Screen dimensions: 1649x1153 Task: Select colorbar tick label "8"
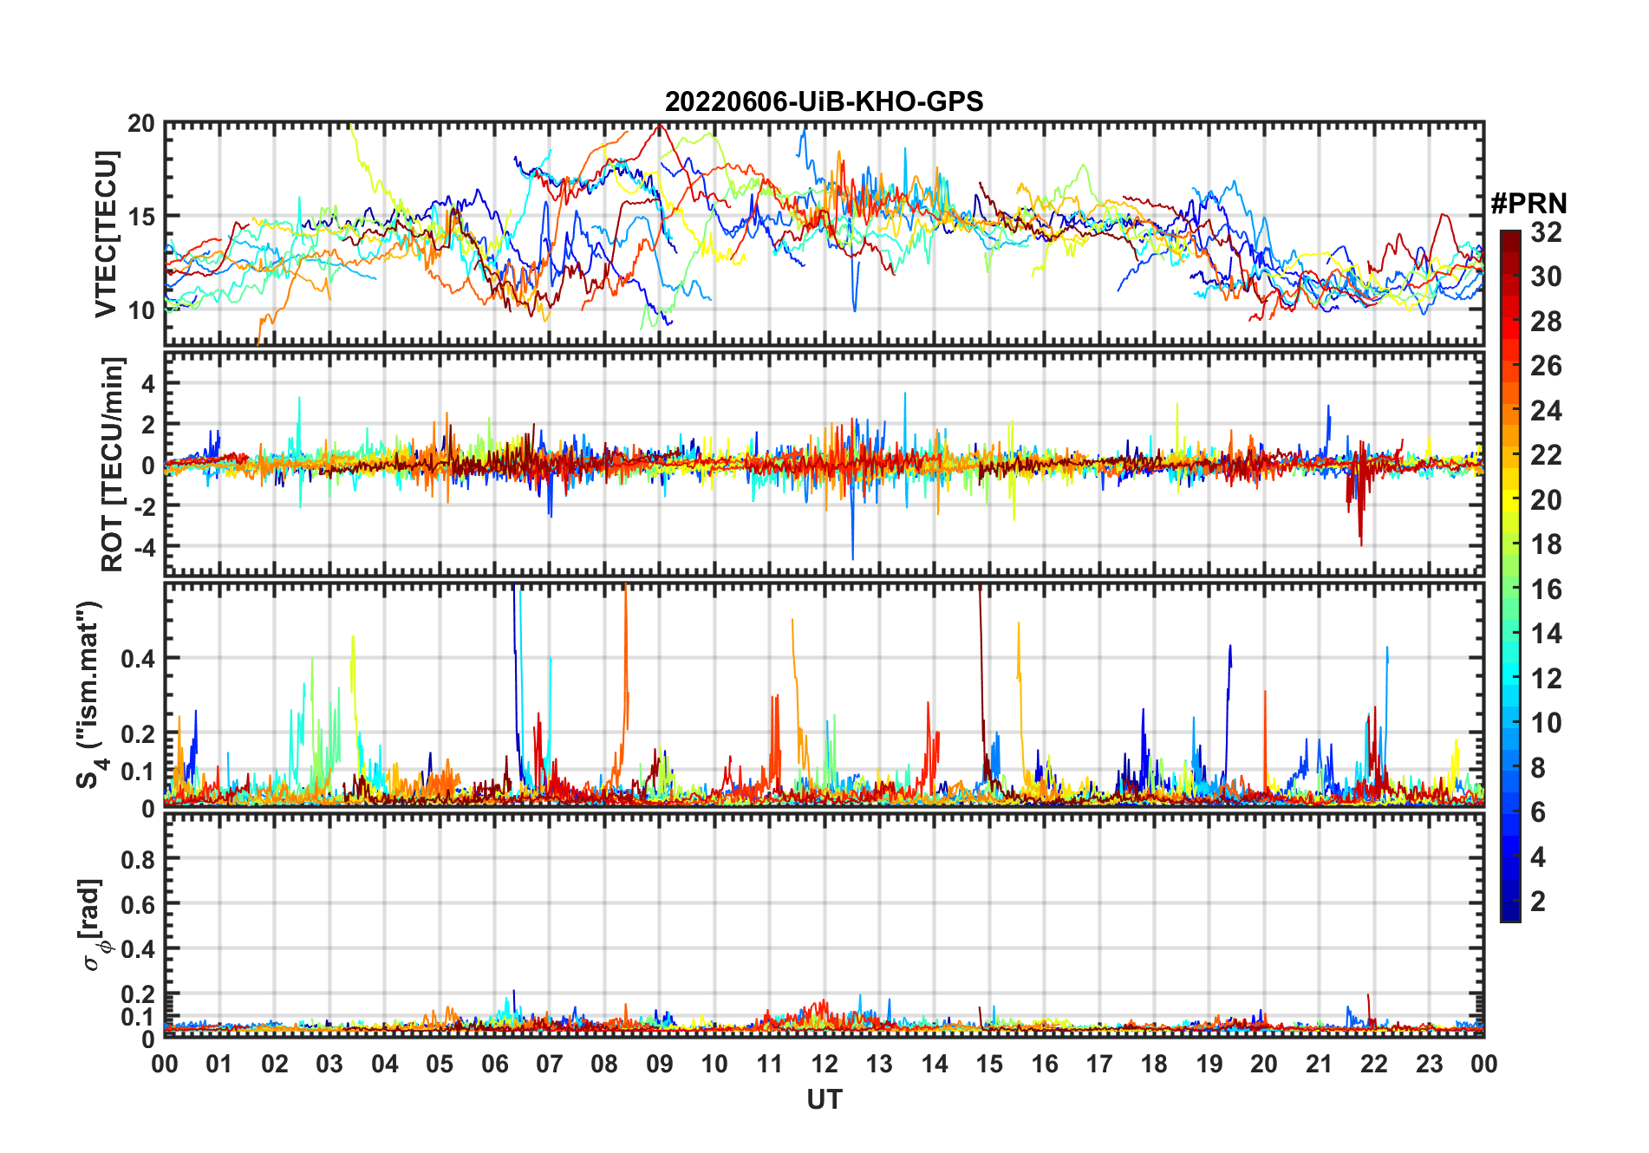click(x=1538, y=768)
